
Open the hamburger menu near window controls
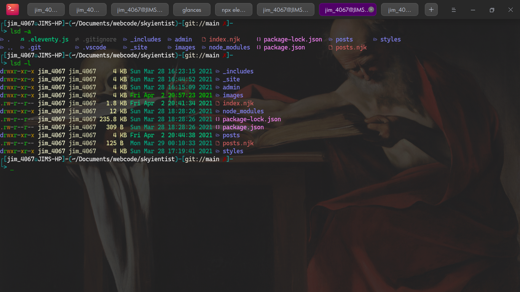point(453,10)
